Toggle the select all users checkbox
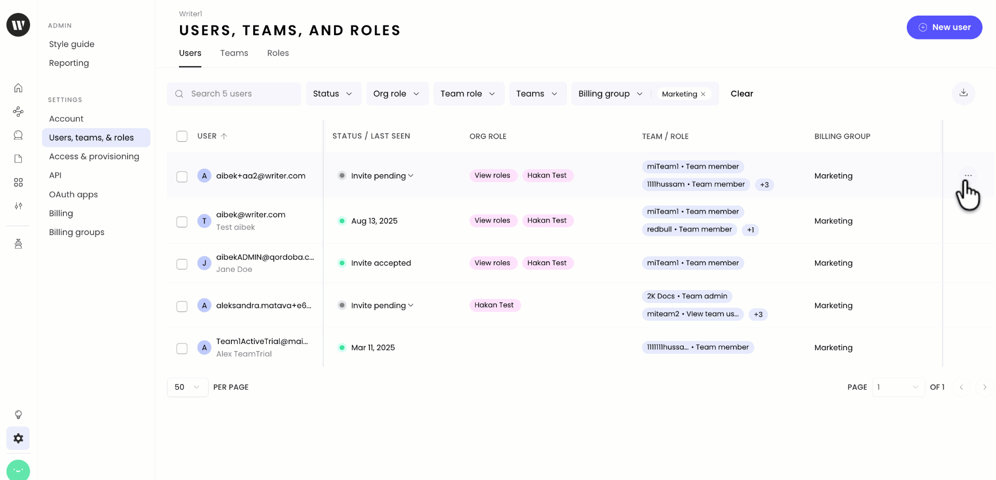 point(182,136)
